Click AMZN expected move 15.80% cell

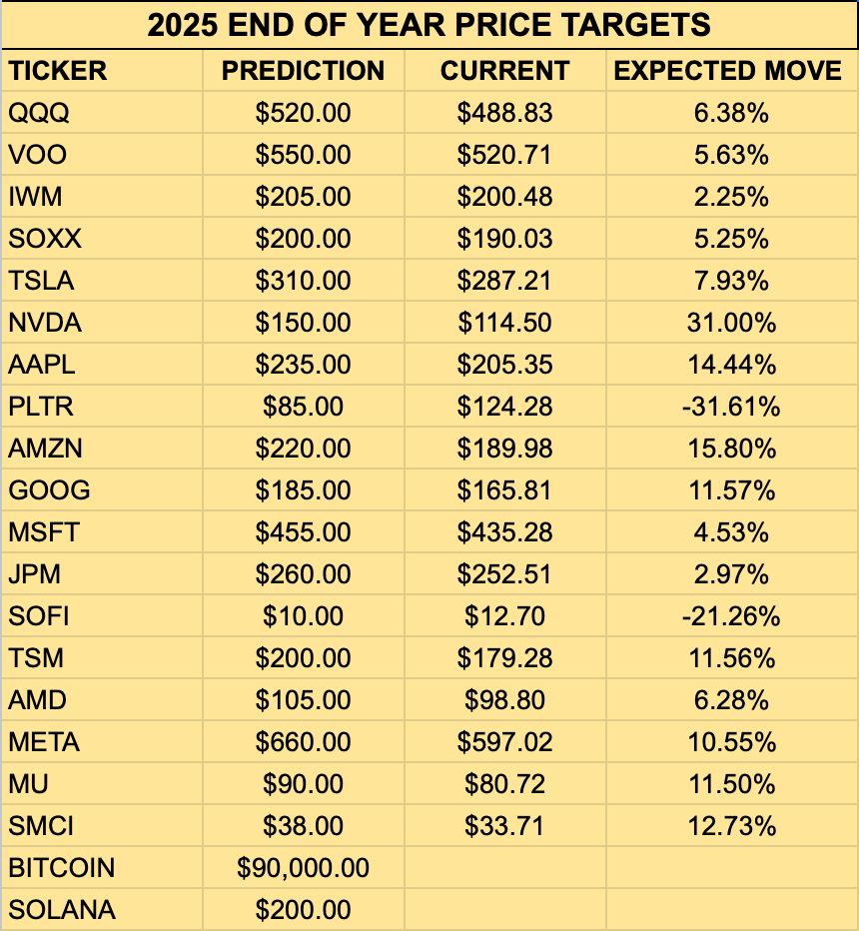pos(731,449)
